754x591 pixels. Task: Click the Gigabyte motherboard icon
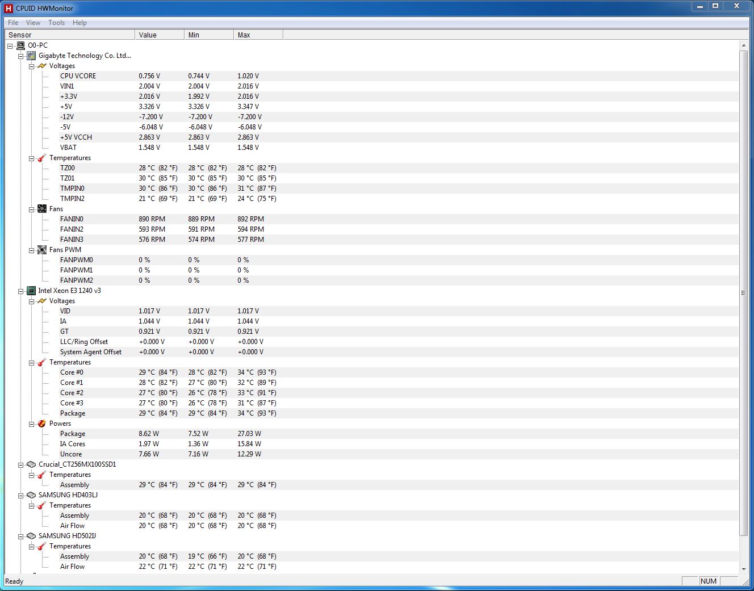pos(31,56)
